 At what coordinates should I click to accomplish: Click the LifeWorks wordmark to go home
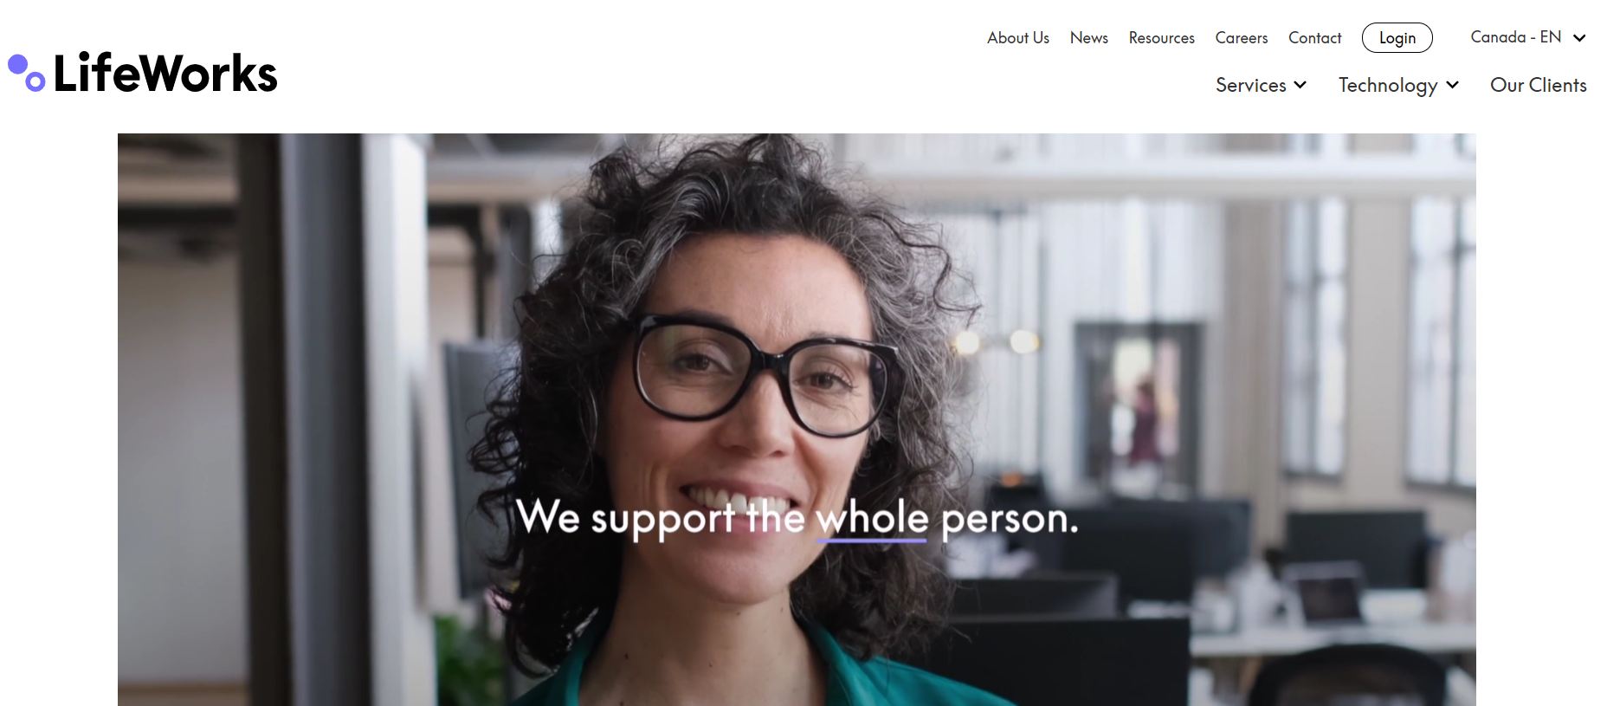click(x=165, y=73)
